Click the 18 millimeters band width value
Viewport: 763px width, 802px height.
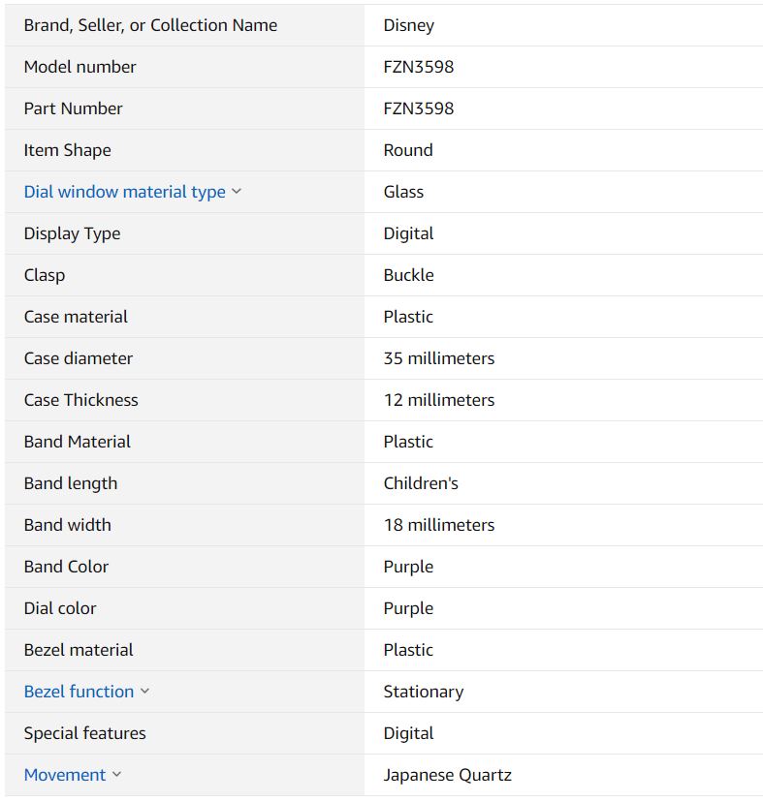(438, 525)
